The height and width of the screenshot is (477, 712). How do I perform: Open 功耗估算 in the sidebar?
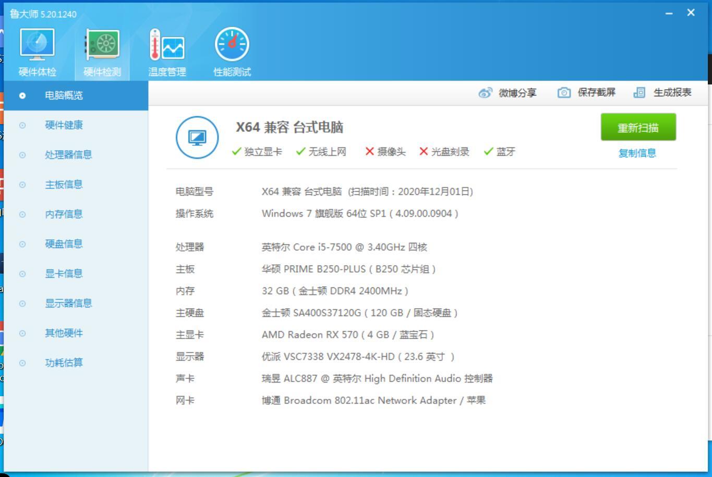(x=76, y=363)
